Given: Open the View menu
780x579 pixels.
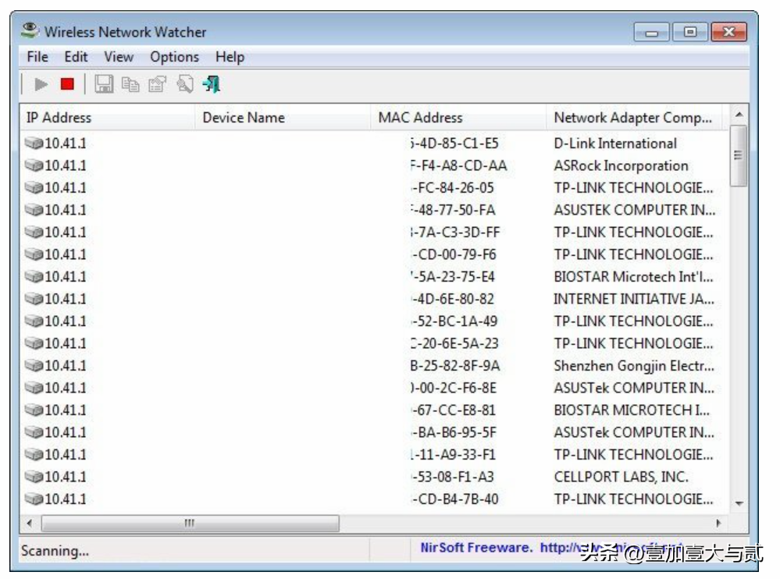Looking at the screenshot, I should pyautogui.click(x=119, y=57).
